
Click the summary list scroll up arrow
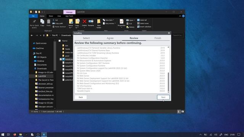click(169, 47)
